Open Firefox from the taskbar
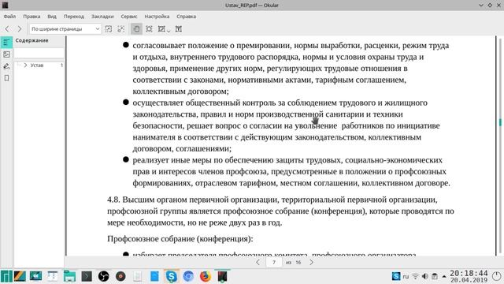Screen dimensions: 504x284 click(206, 276)
